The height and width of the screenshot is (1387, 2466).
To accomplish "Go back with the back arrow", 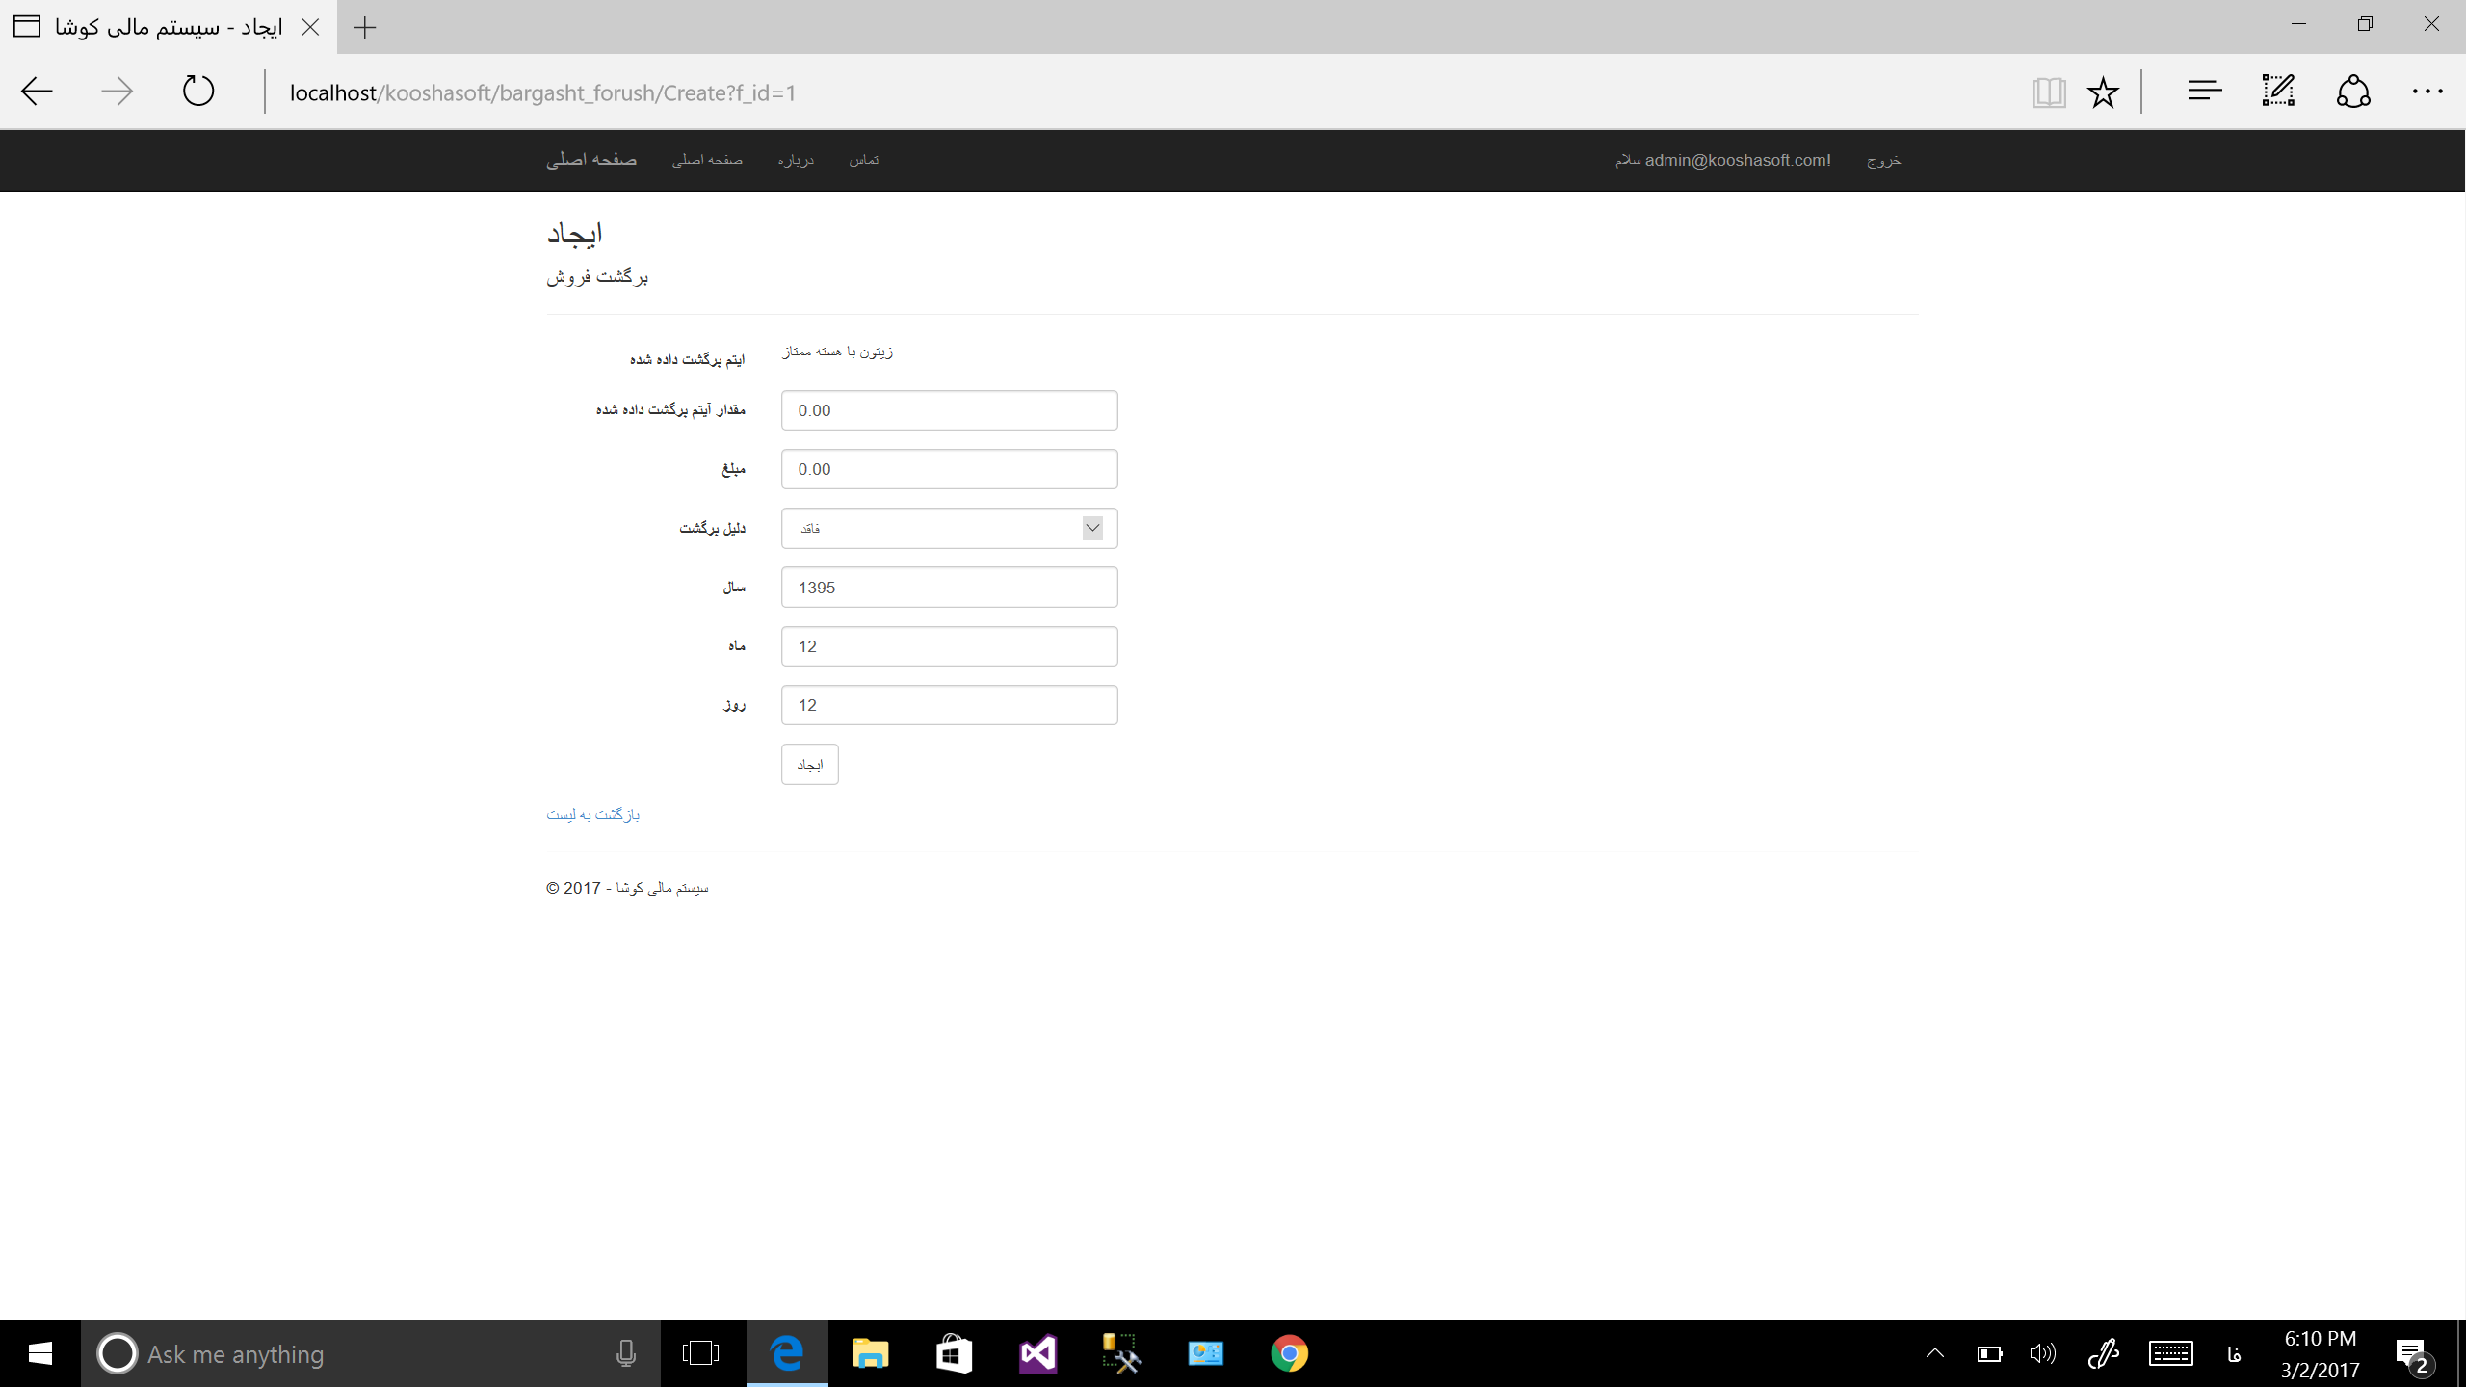I will [37, 92].
